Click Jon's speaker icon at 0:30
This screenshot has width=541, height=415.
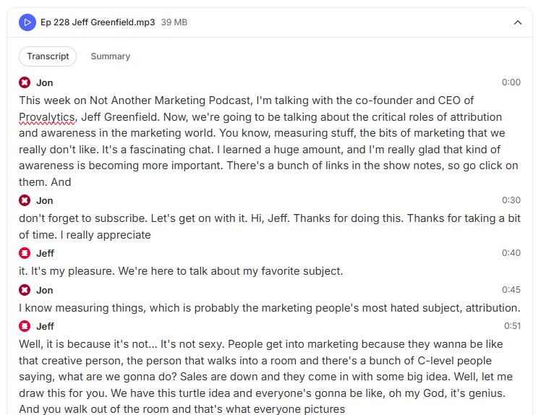(x=25, y=200)
